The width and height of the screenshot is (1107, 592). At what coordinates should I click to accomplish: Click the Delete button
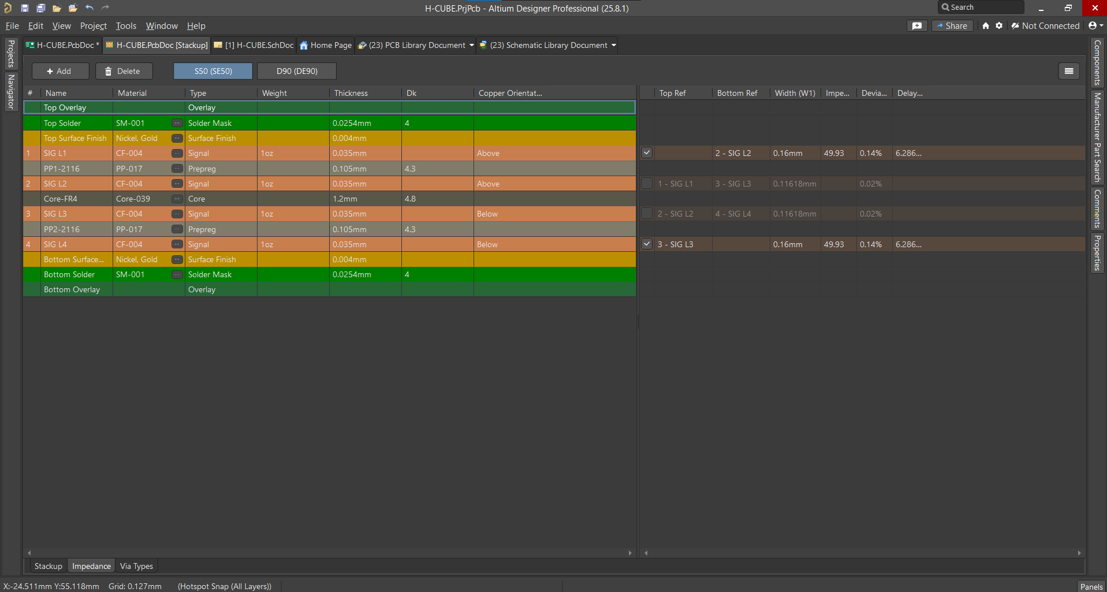[x=124, y=71]
